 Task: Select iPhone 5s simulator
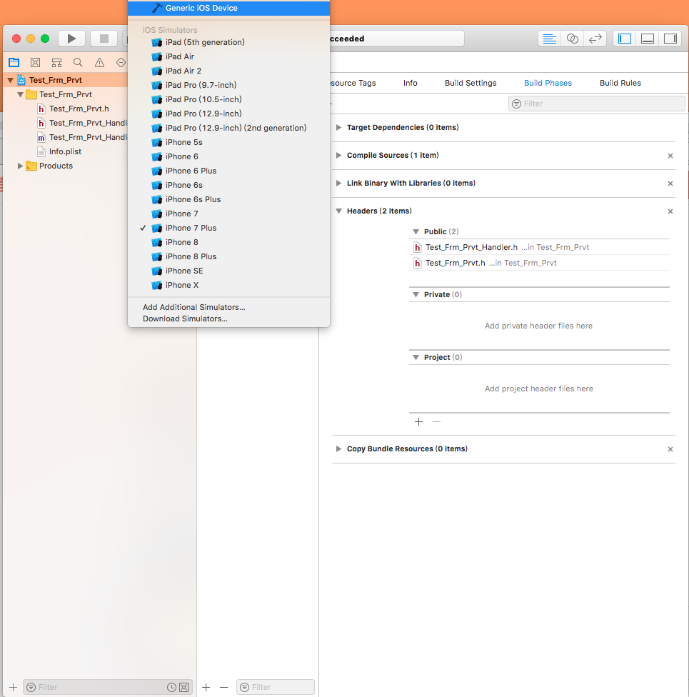229,142
